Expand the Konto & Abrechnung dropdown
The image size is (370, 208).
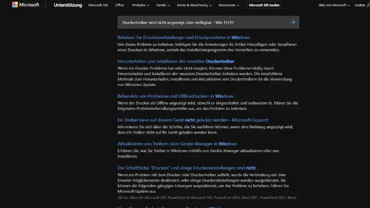point(194,5)
